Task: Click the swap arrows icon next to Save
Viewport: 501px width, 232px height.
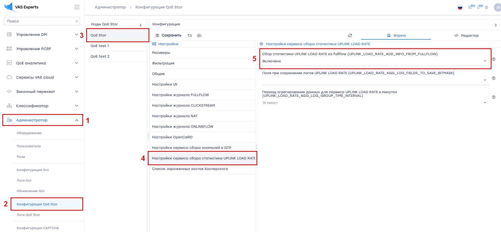Action: pyautogui.click(x=190, y=35)
